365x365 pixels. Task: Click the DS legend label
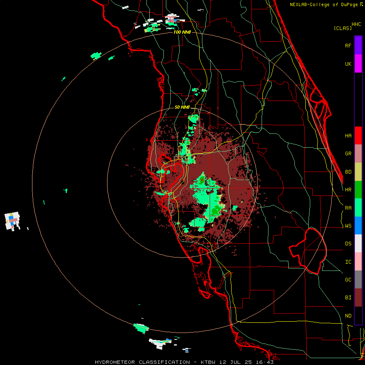pos(348,244)
